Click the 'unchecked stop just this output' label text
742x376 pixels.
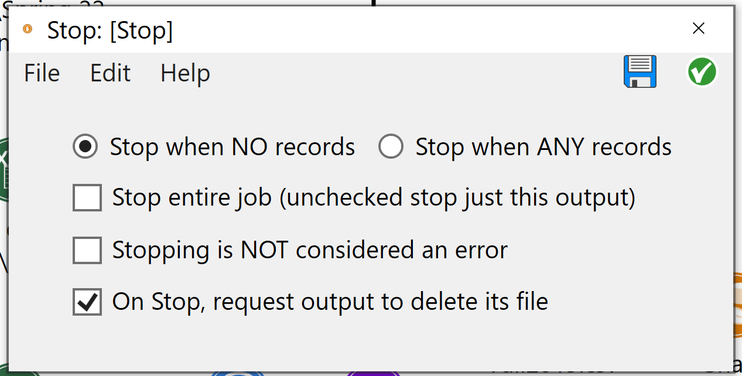[x=457, y=197]
